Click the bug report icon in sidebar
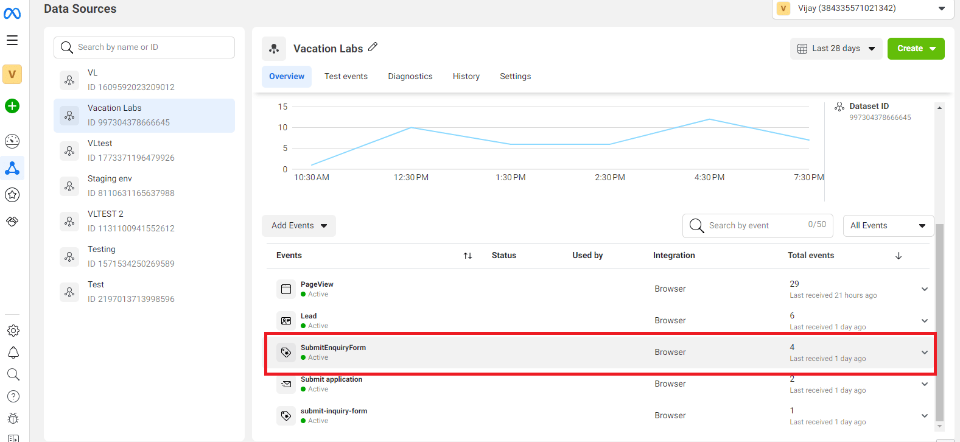This screenshot has height=442, width=960. [13, 418]
